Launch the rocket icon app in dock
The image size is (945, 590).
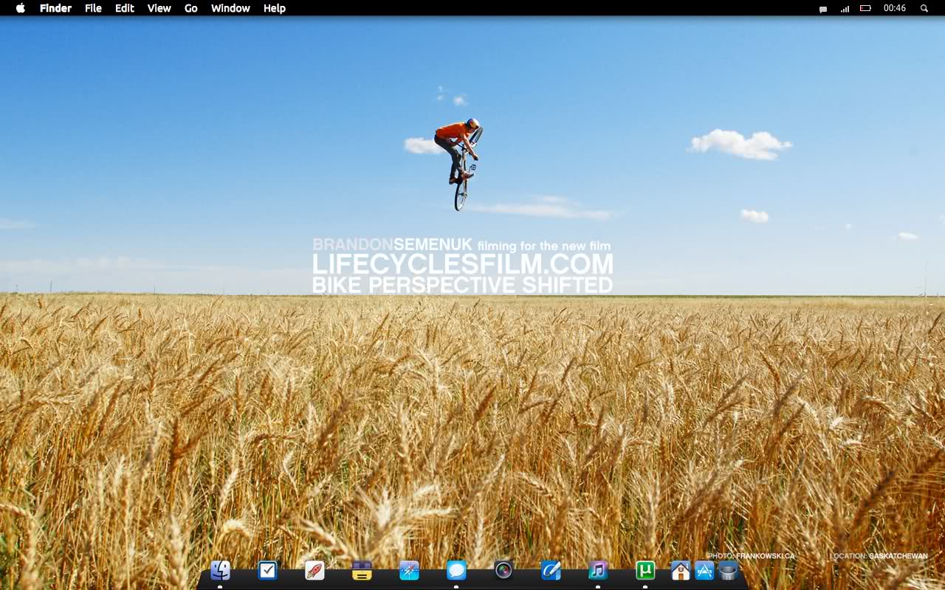tap(315, 570)
